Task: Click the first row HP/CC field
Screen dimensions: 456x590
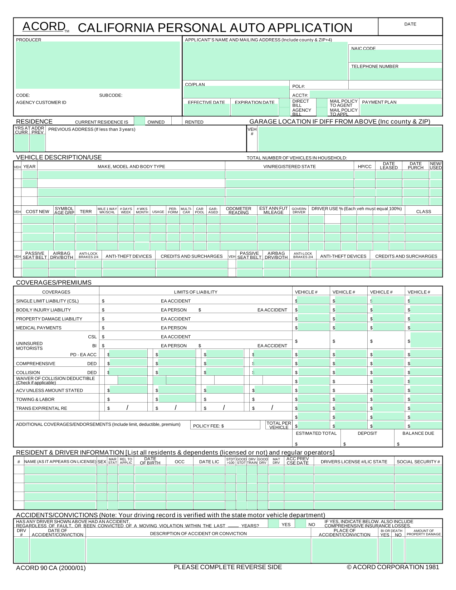Action: (364, 175)
